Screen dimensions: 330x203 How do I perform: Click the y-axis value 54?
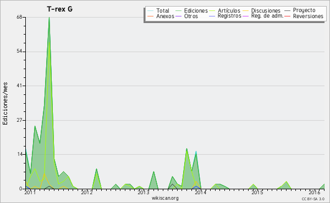[19, 52]
